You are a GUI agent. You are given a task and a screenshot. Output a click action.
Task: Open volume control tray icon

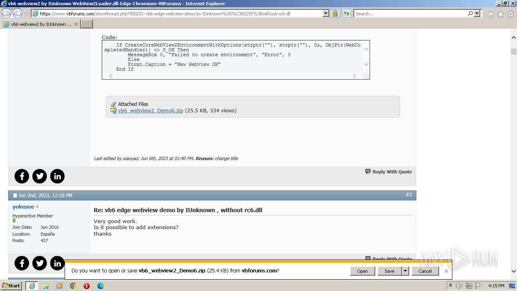click(x=459, y=286)
